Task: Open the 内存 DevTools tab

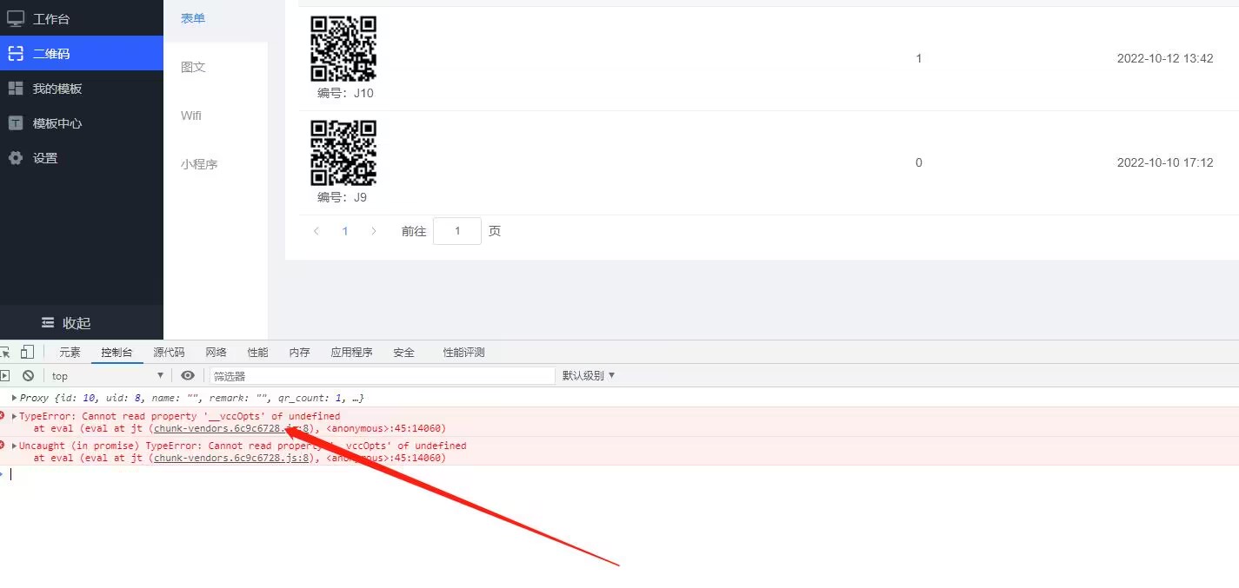Action: 299,352
